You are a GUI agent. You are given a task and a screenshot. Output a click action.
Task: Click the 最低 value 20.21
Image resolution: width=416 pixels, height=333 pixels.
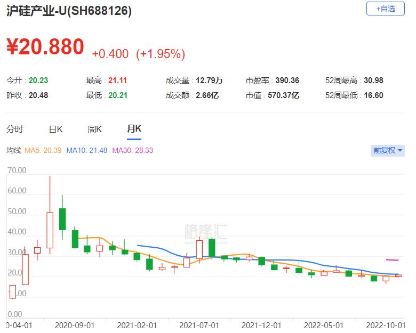click(118, 95)
